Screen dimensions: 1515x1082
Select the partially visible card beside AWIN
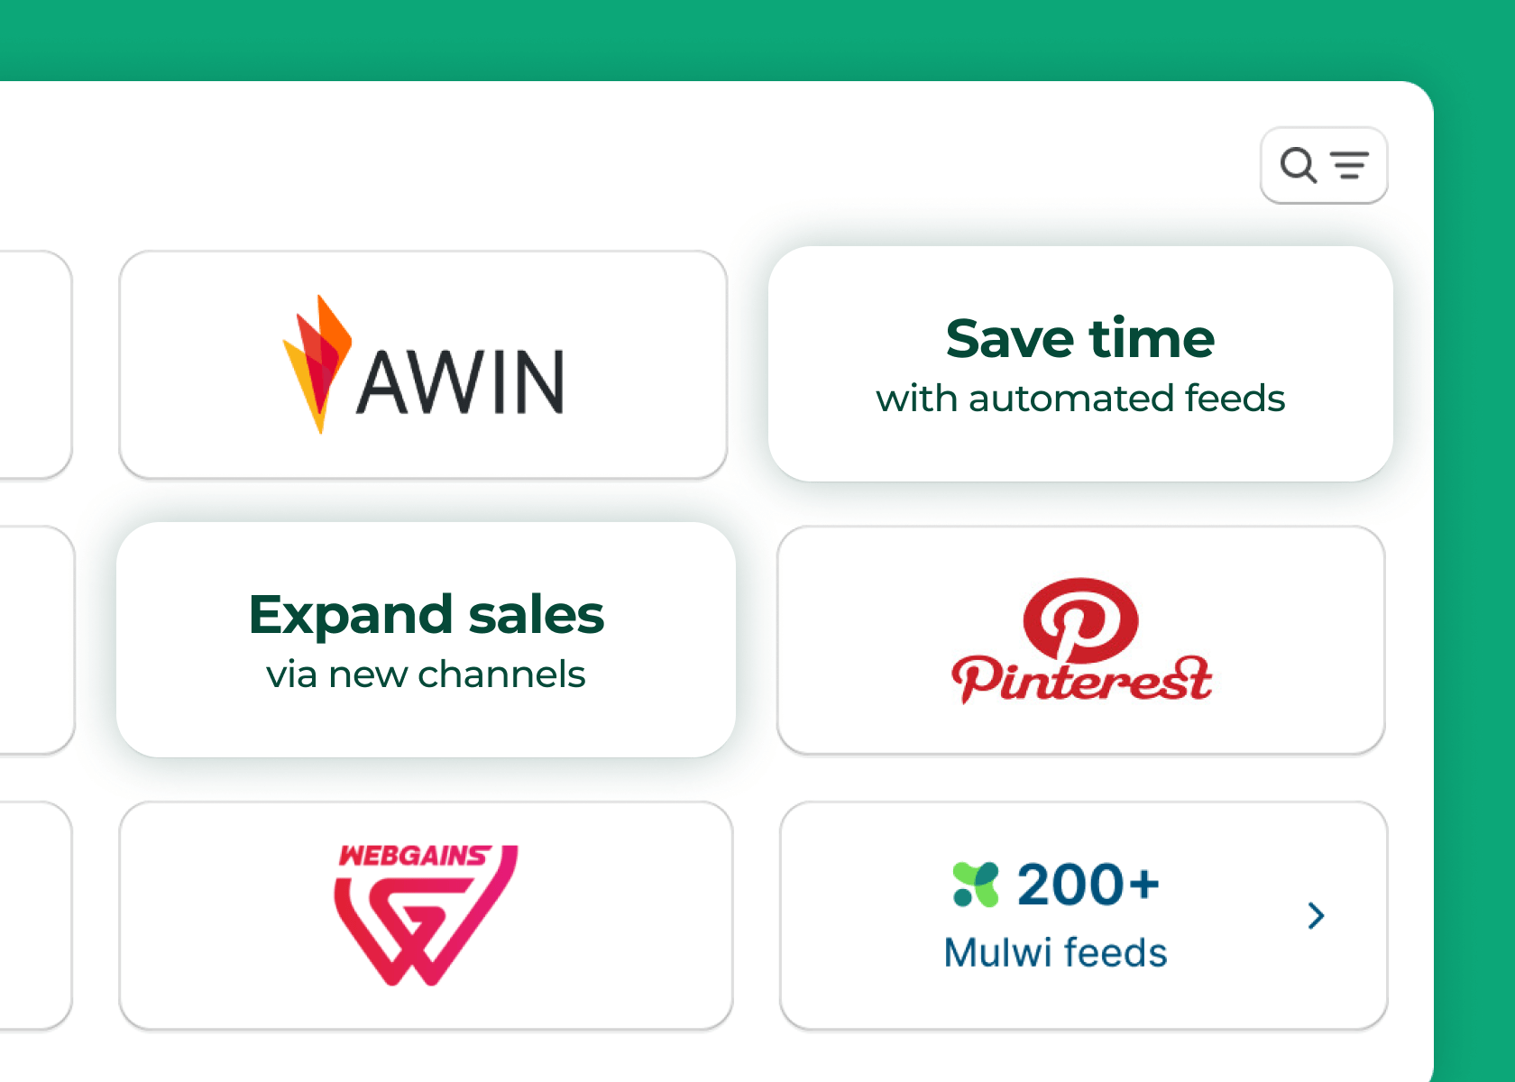click(36, 364)
